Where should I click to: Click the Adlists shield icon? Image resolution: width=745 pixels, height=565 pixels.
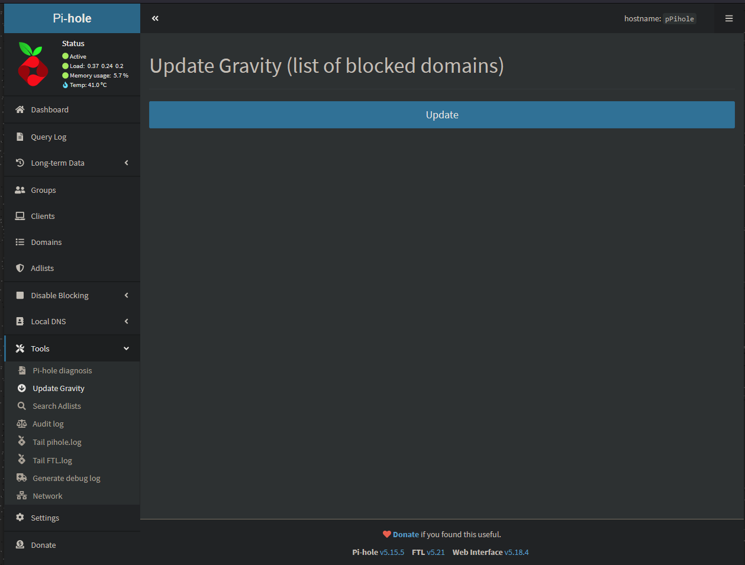pos(20,268)
